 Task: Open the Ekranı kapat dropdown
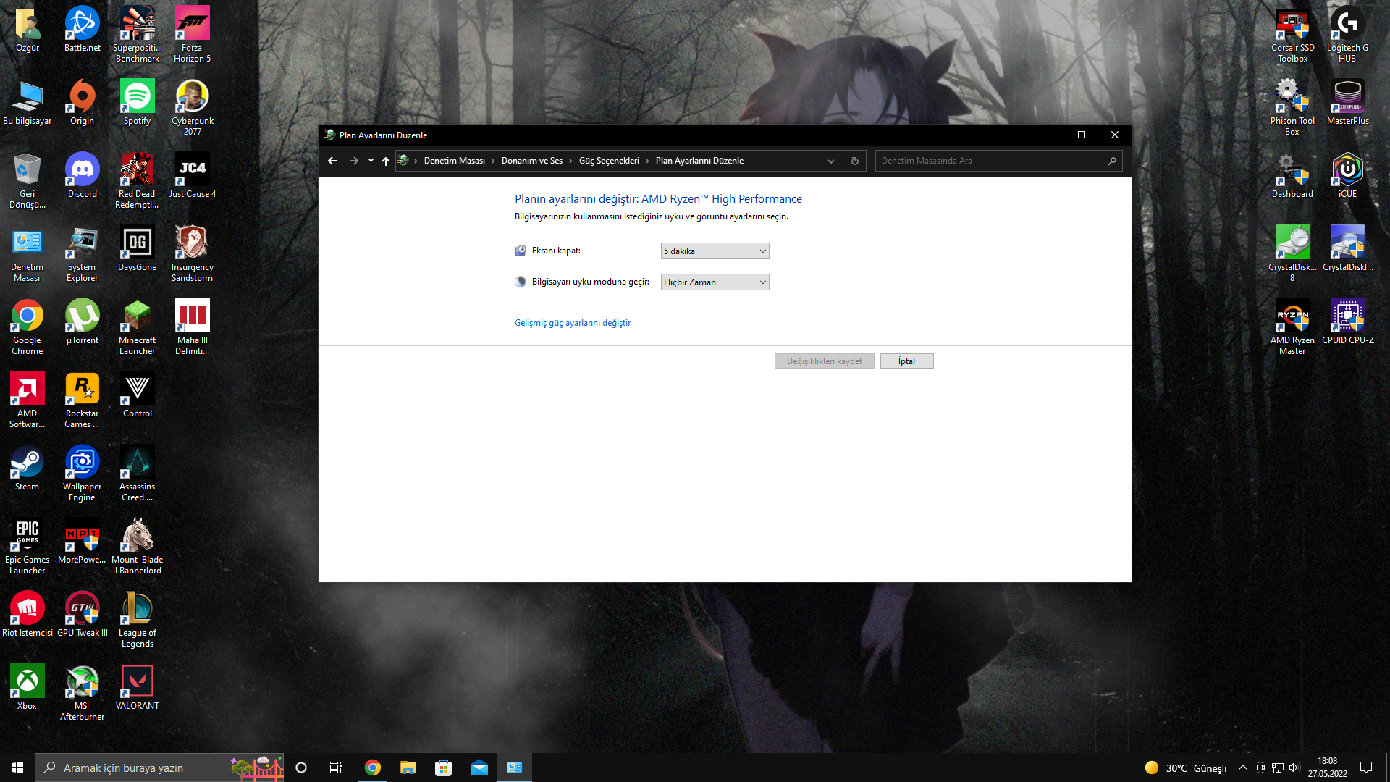coord(715,251)
